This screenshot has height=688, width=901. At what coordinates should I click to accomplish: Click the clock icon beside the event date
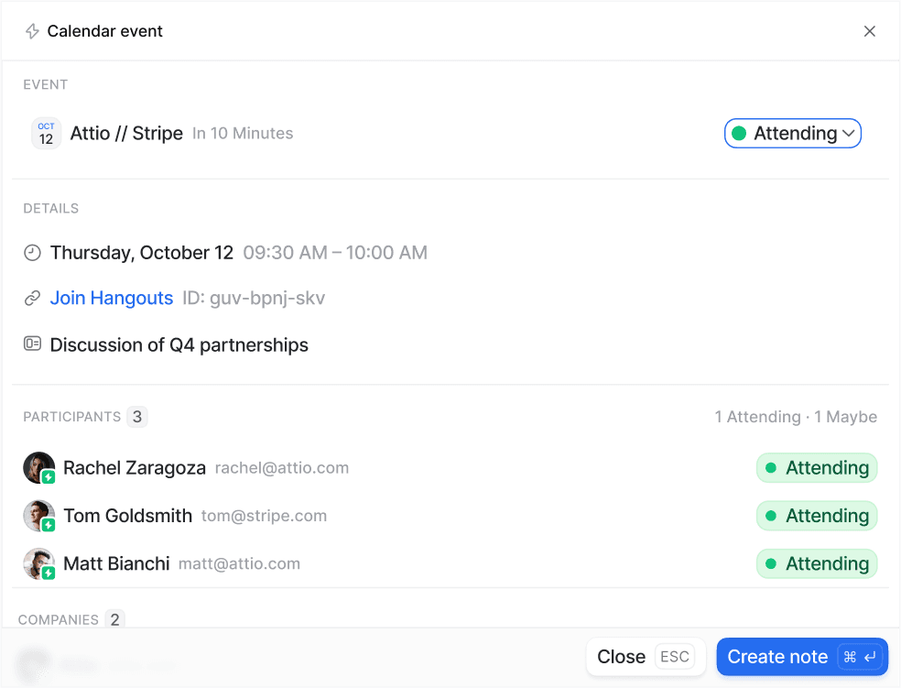pyautogui.click(x=33, y=252)
